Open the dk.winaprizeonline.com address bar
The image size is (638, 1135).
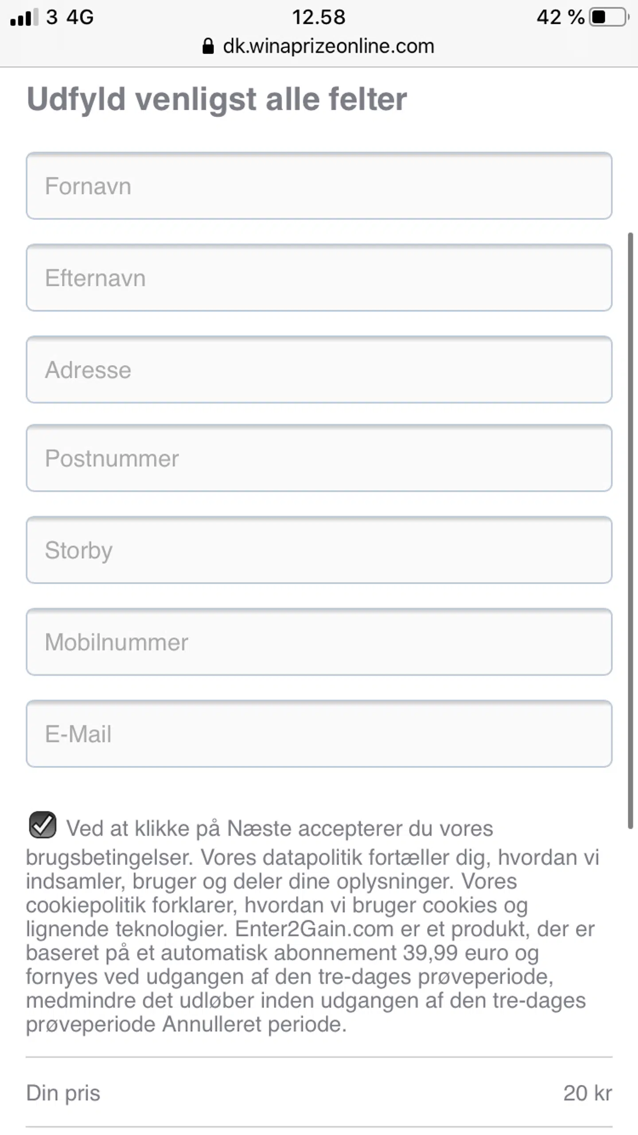click(328, 46)
